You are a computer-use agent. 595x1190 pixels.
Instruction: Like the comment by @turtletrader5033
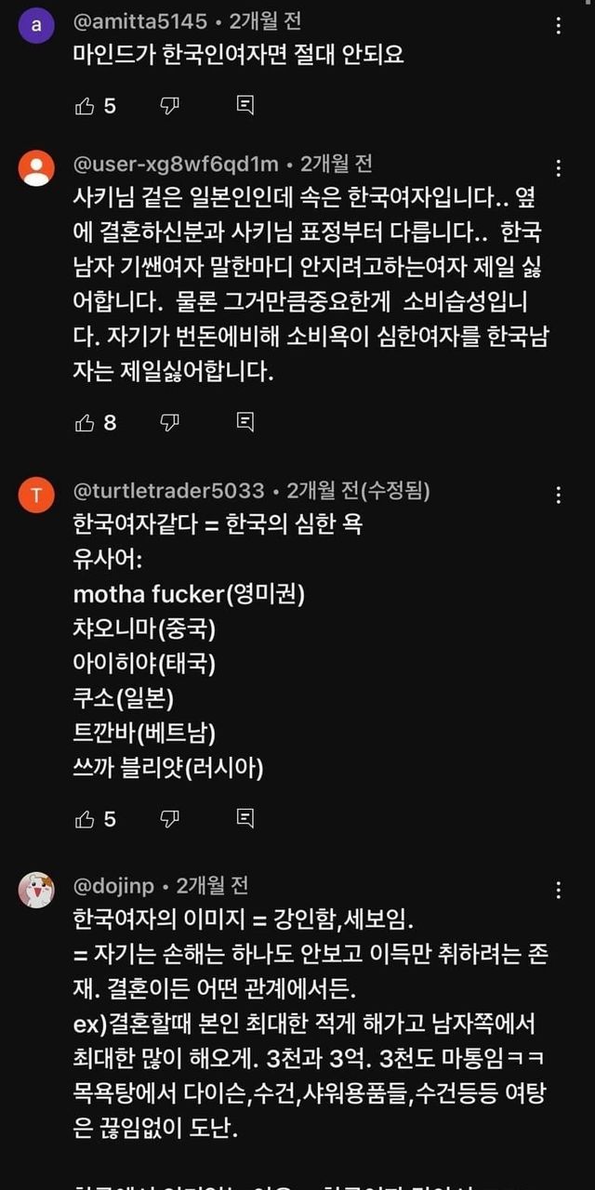pyautogui.click(x=85, y=818)
